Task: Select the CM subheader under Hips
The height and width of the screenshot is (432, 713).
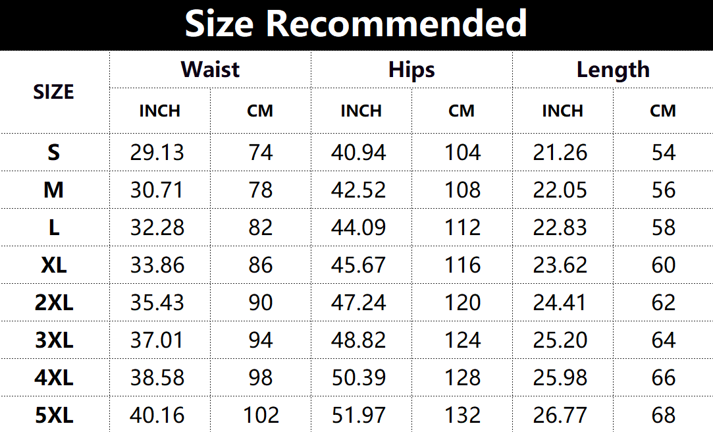Action: 462,111
